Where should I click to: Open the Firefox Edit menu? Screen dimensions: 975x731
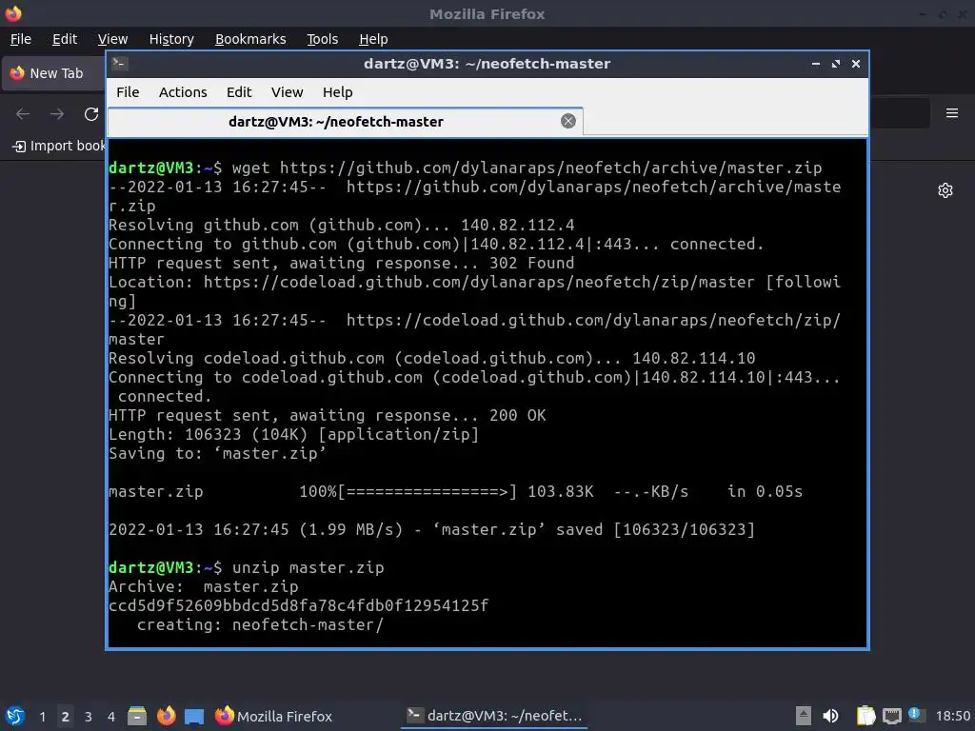pos(65,39)
